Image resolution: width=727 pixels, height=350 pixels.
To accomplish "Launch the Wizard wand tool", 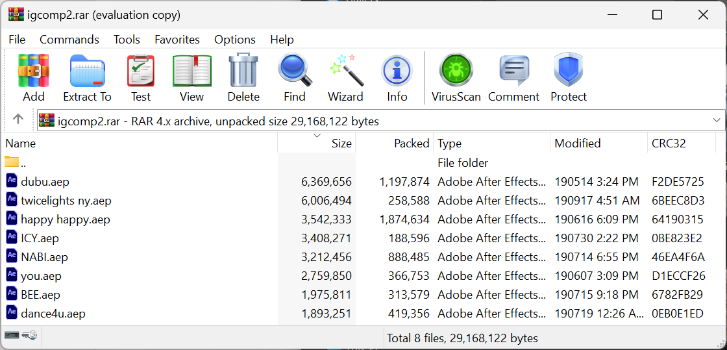I will [346, 70].
